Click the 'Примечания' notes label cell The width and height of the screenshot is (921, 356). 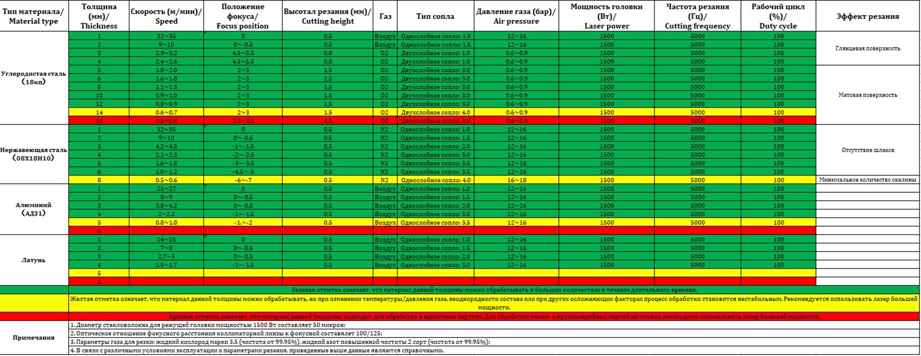click(34, 337)
